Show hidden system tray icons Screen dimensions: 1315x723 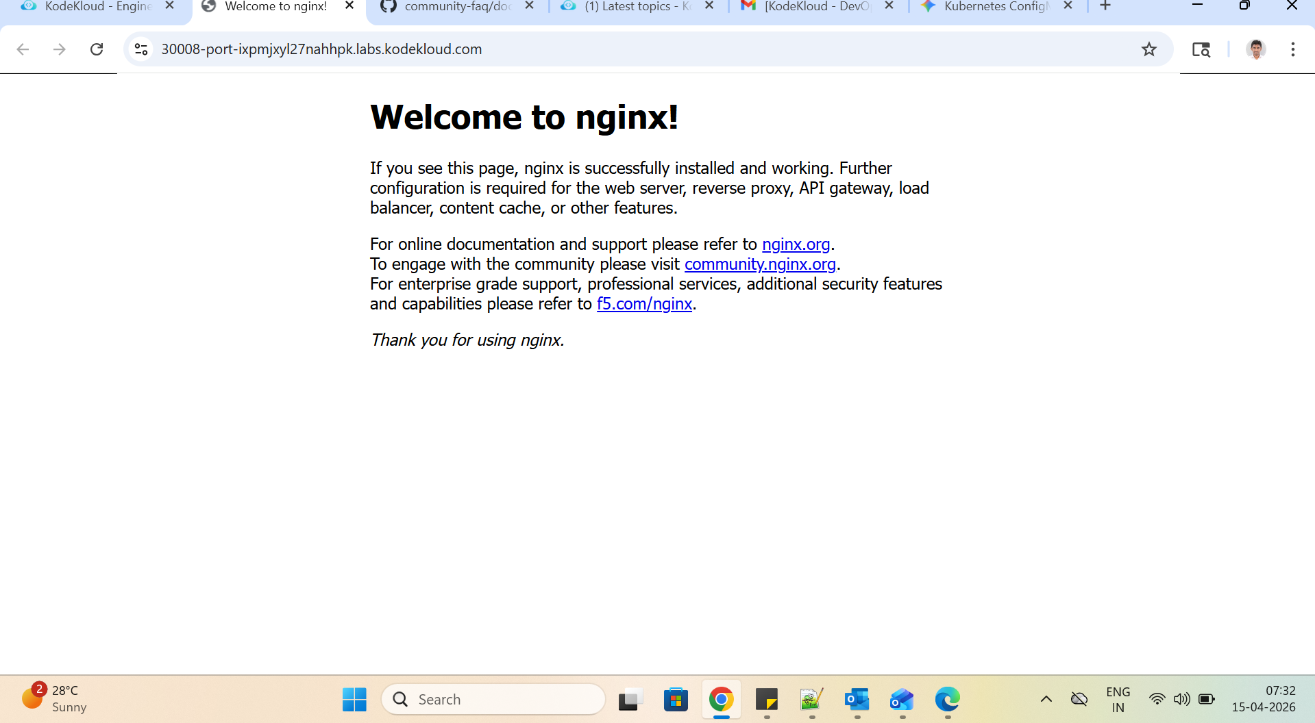1046,699
